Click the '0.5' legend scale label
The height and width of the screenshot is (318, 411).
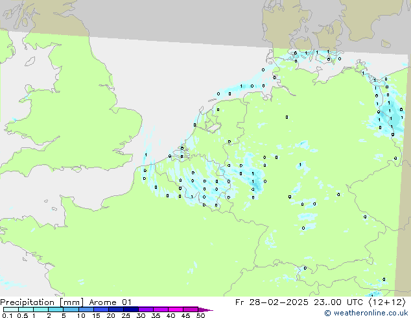point(23,315)
